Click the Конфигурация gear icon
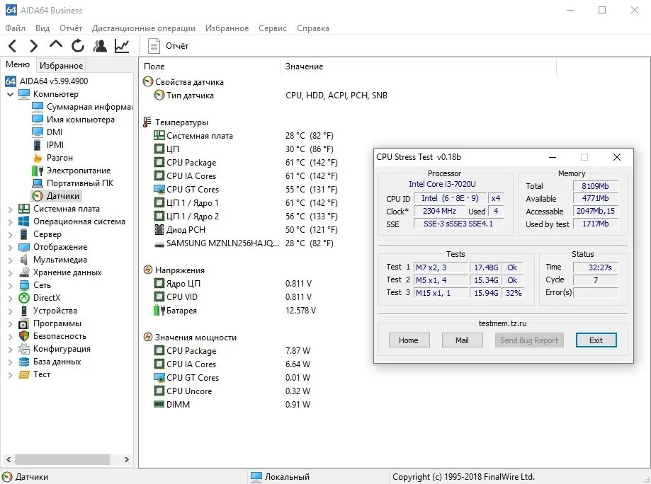651x484 pixels. pyautogui.click(x=24, y=349)
